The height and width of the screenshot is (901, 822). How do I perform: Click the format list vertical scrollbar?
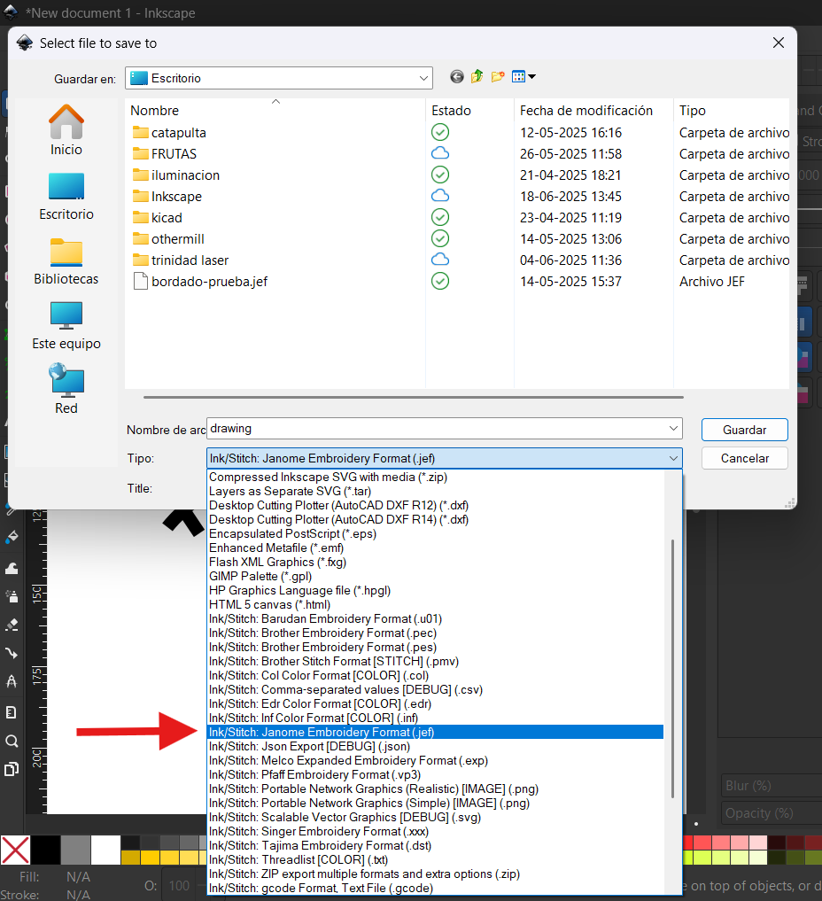pos(672,668)
